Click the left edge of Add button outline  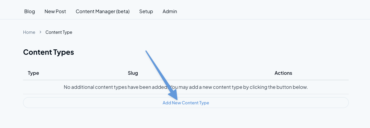pos(24,103)
